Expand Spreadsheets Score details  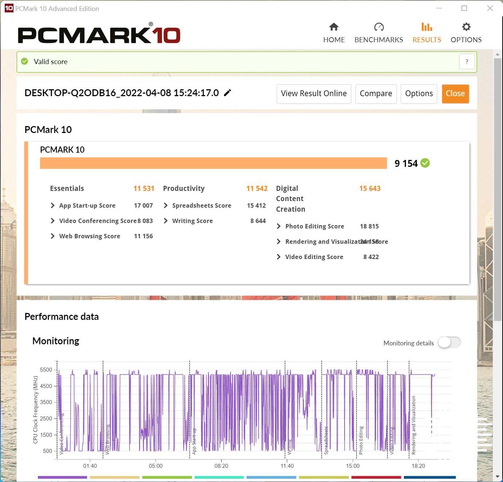[x=166, y=205]
